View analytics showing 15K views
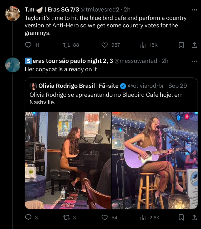 pyautogui.click(x=143, y=45)
